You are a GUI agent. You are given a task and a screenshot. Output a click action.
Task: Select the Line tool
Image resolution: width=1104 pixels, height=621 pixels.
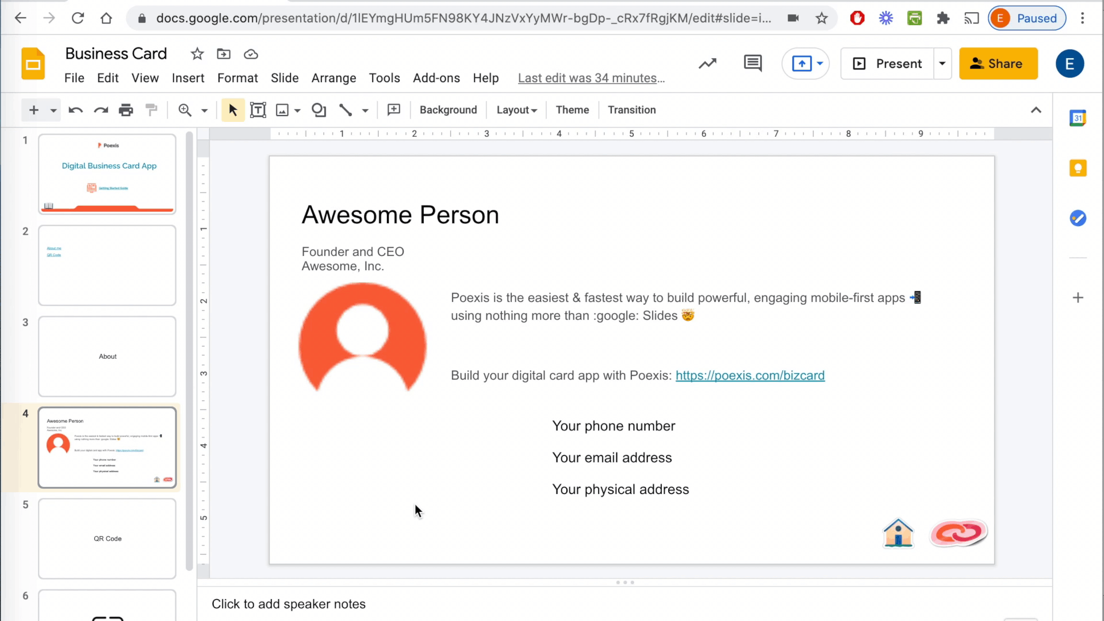(346, 110)
